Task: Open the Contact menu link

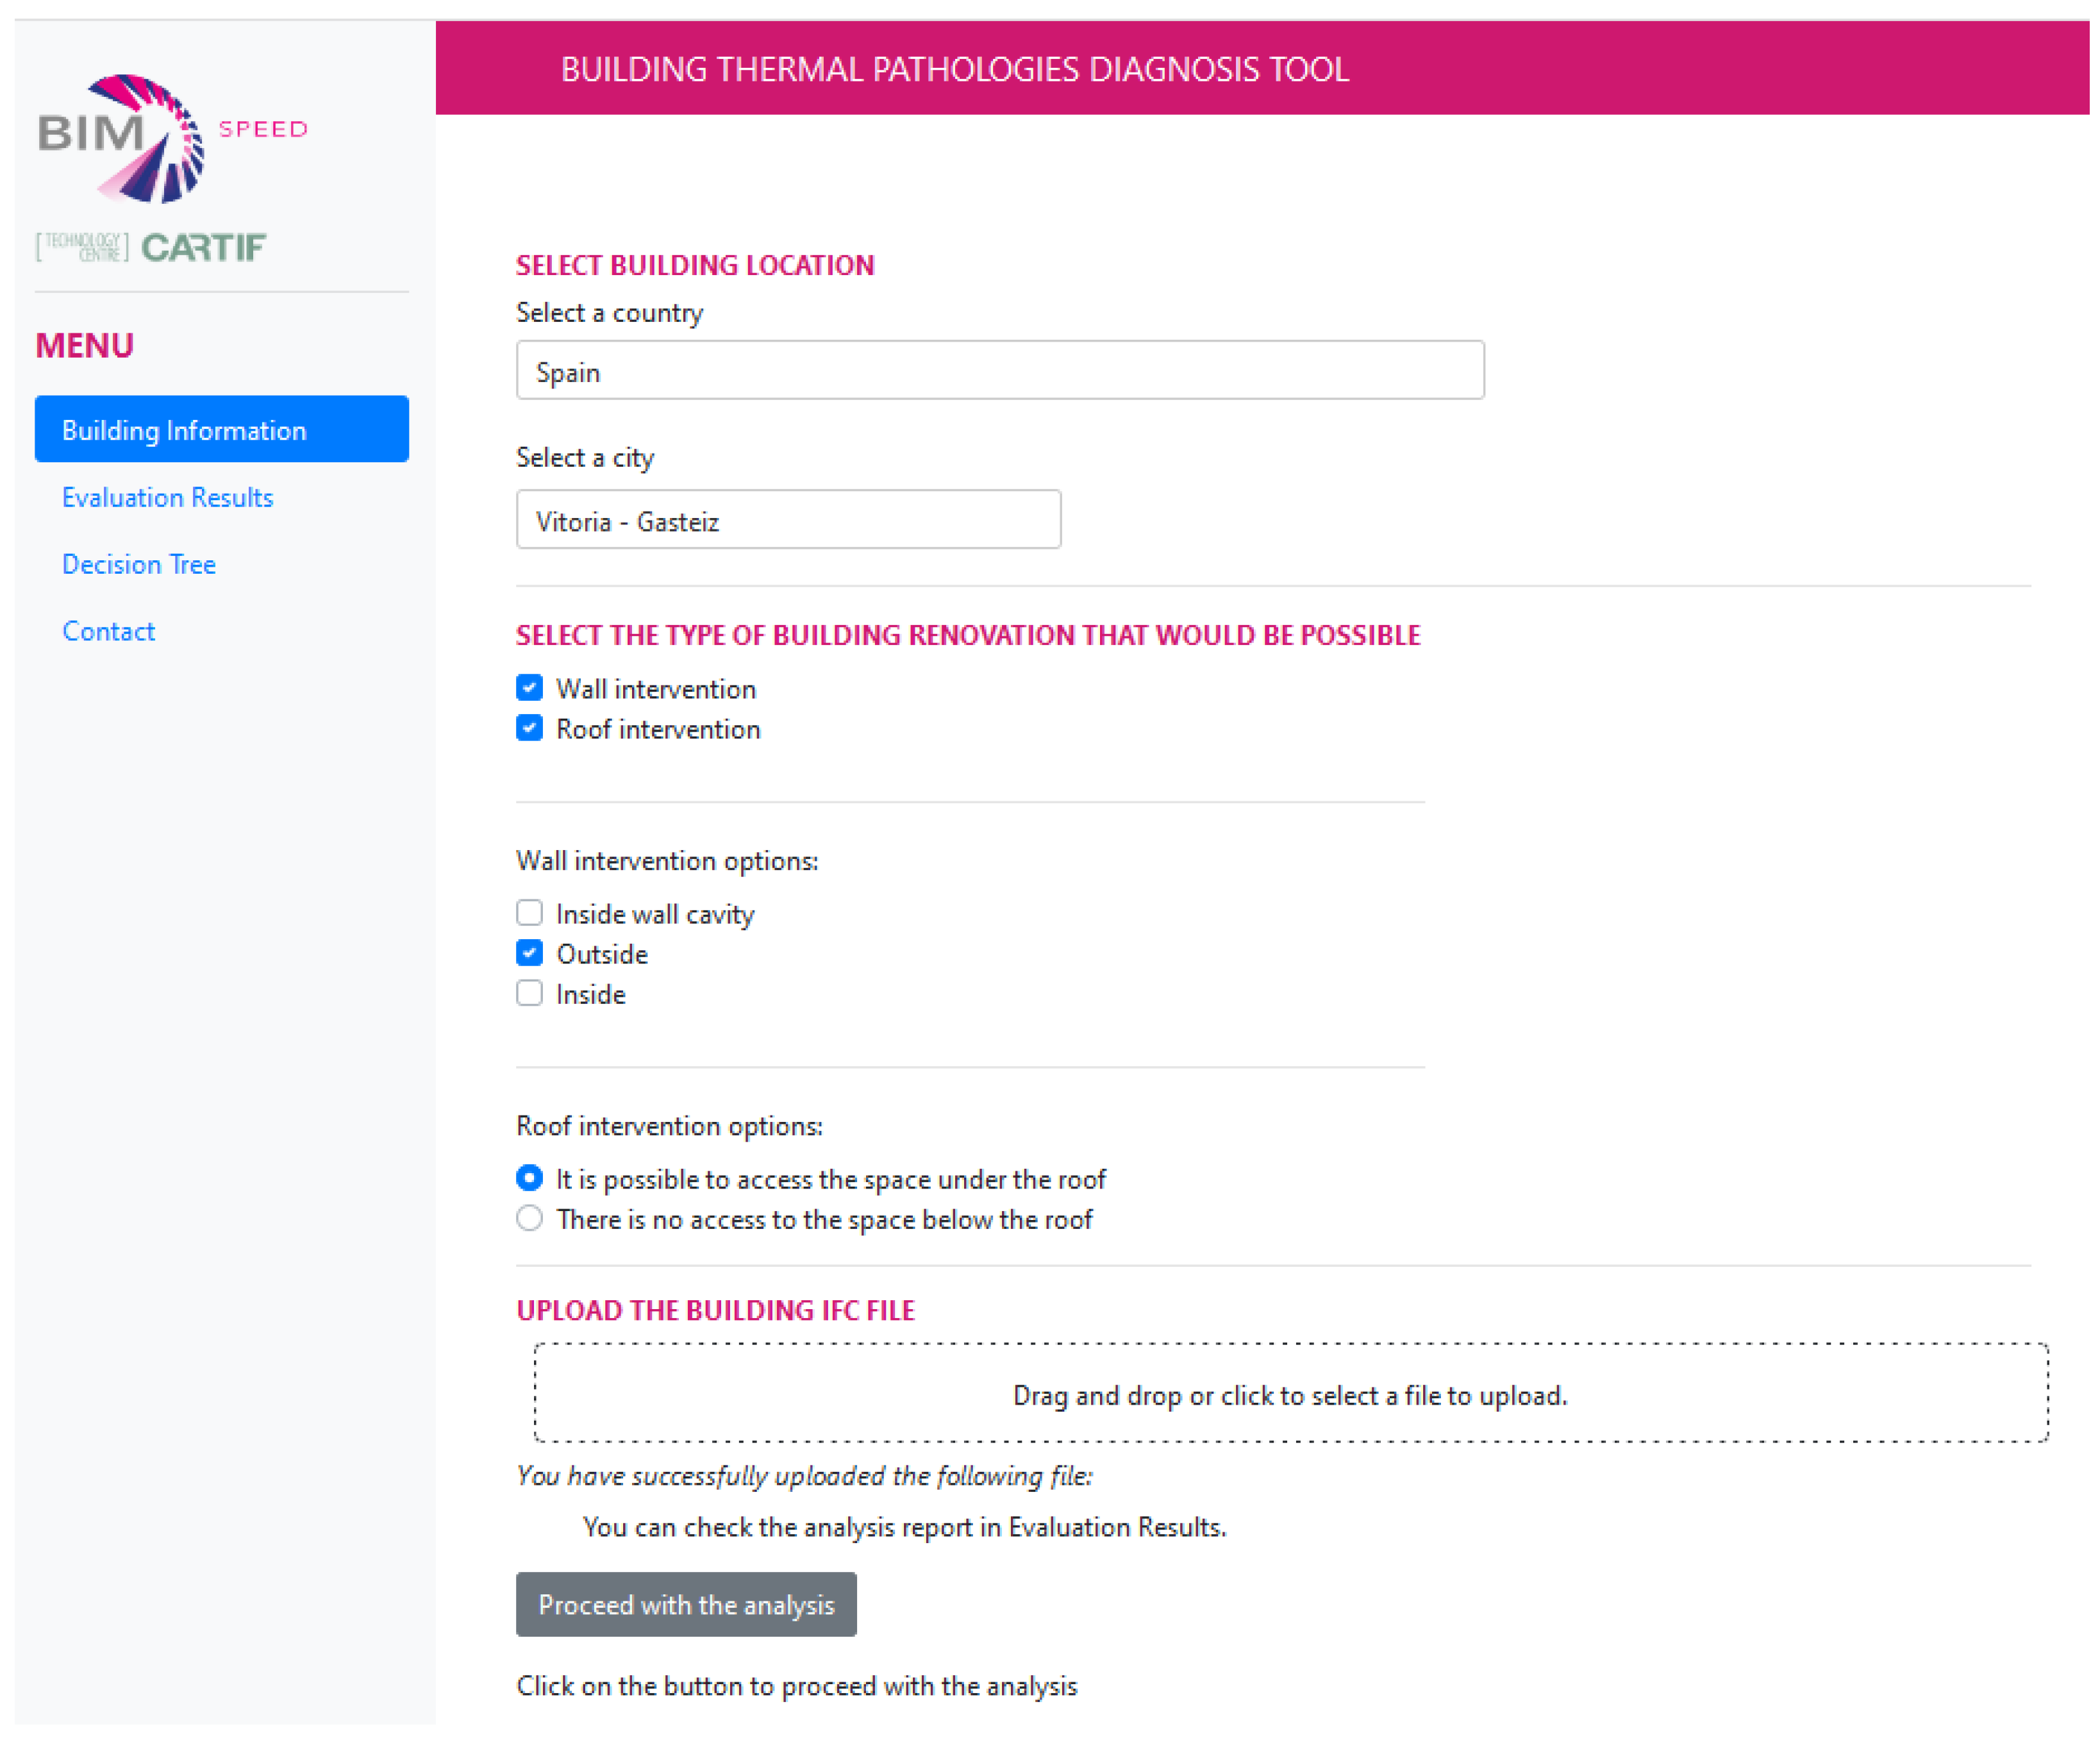Action: click(x=108, y=631)
